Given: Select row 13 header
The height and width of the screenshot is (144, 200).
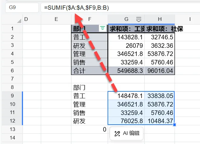Looking at the screenshot, I should coord(12,129).
